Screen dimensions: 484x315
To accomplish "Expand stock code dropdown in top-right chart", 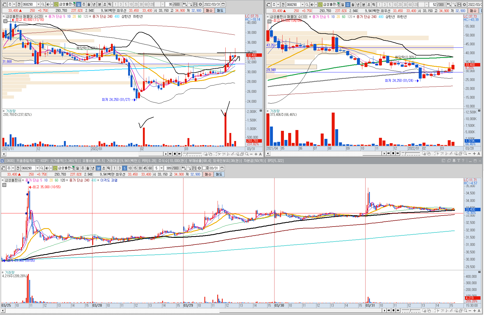I will coord(302,5).
